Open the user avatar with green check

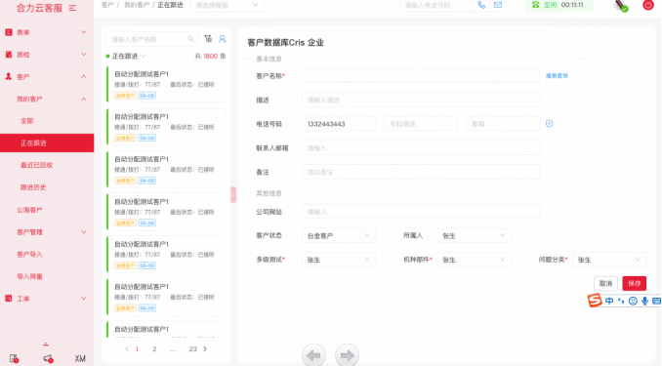tap(621, 6)
